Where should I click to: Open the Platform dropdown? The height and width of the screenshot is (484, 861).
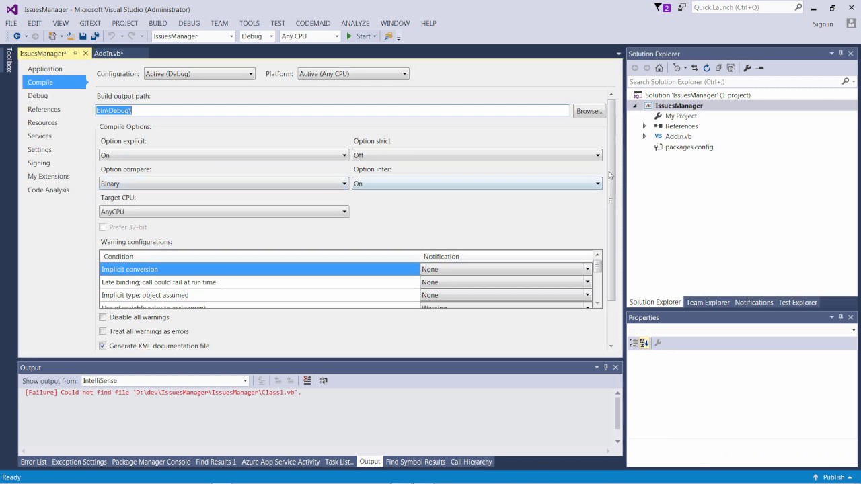click(x=353, y=74)
